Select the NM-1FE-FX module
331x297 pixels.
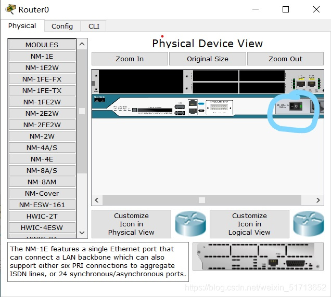click(42, 79)
